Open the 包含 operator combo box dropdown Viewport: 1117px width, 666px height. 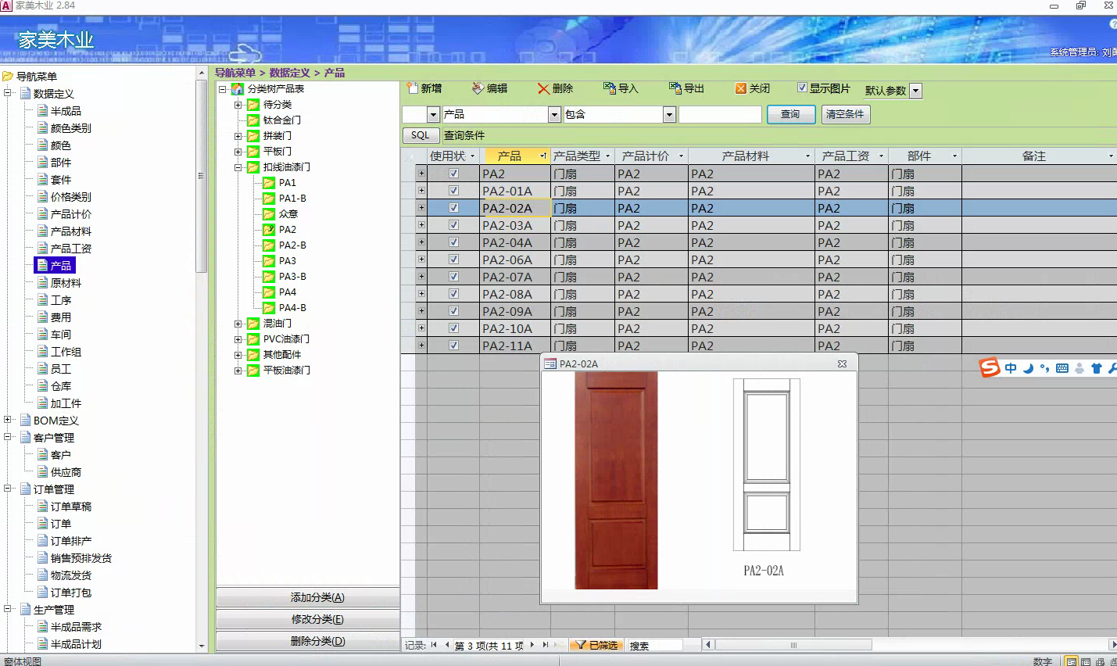[669, 115]
